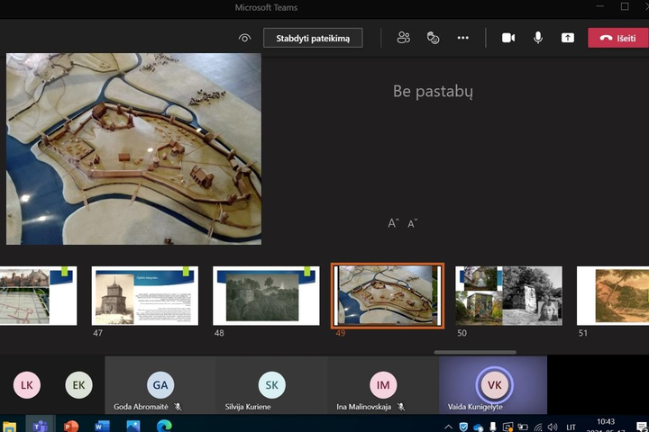Click the Stabdyti pateikimą button
This screenshot has height=432, width=649.
[313, 38]
